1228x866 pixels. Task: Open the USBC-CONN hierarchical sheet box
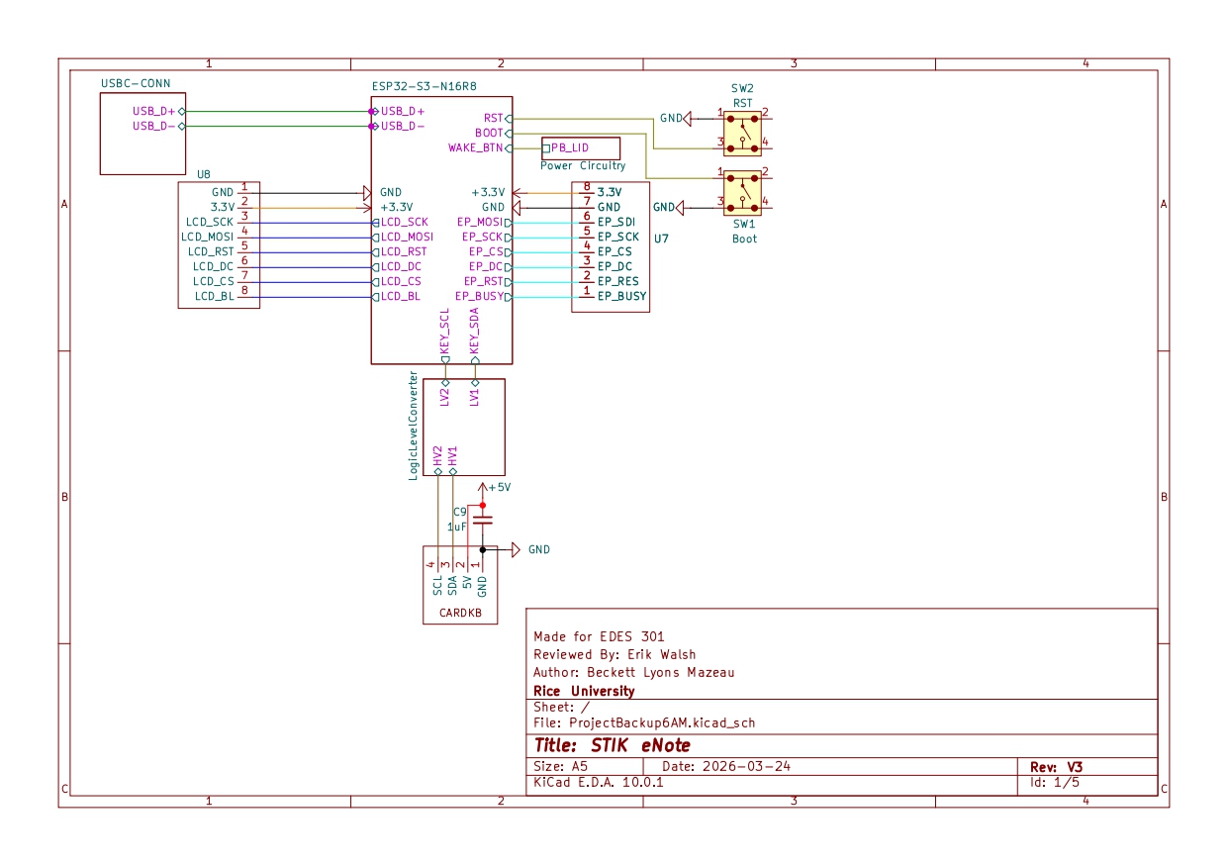click(x=142, y=133)
